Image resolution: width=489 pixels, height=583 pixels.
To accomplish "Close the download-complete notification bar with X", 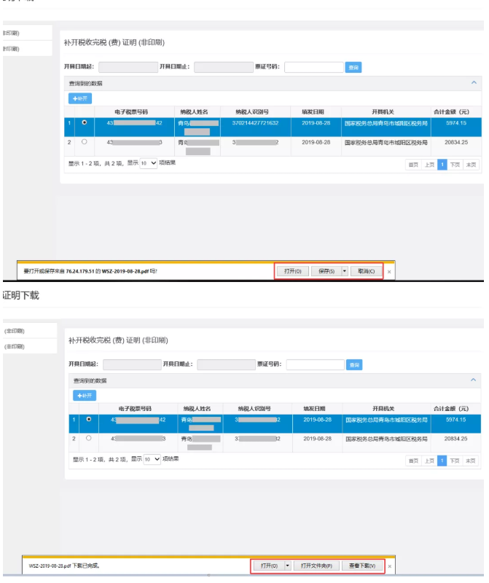I will pyautogui.click(x=389, y=566).
